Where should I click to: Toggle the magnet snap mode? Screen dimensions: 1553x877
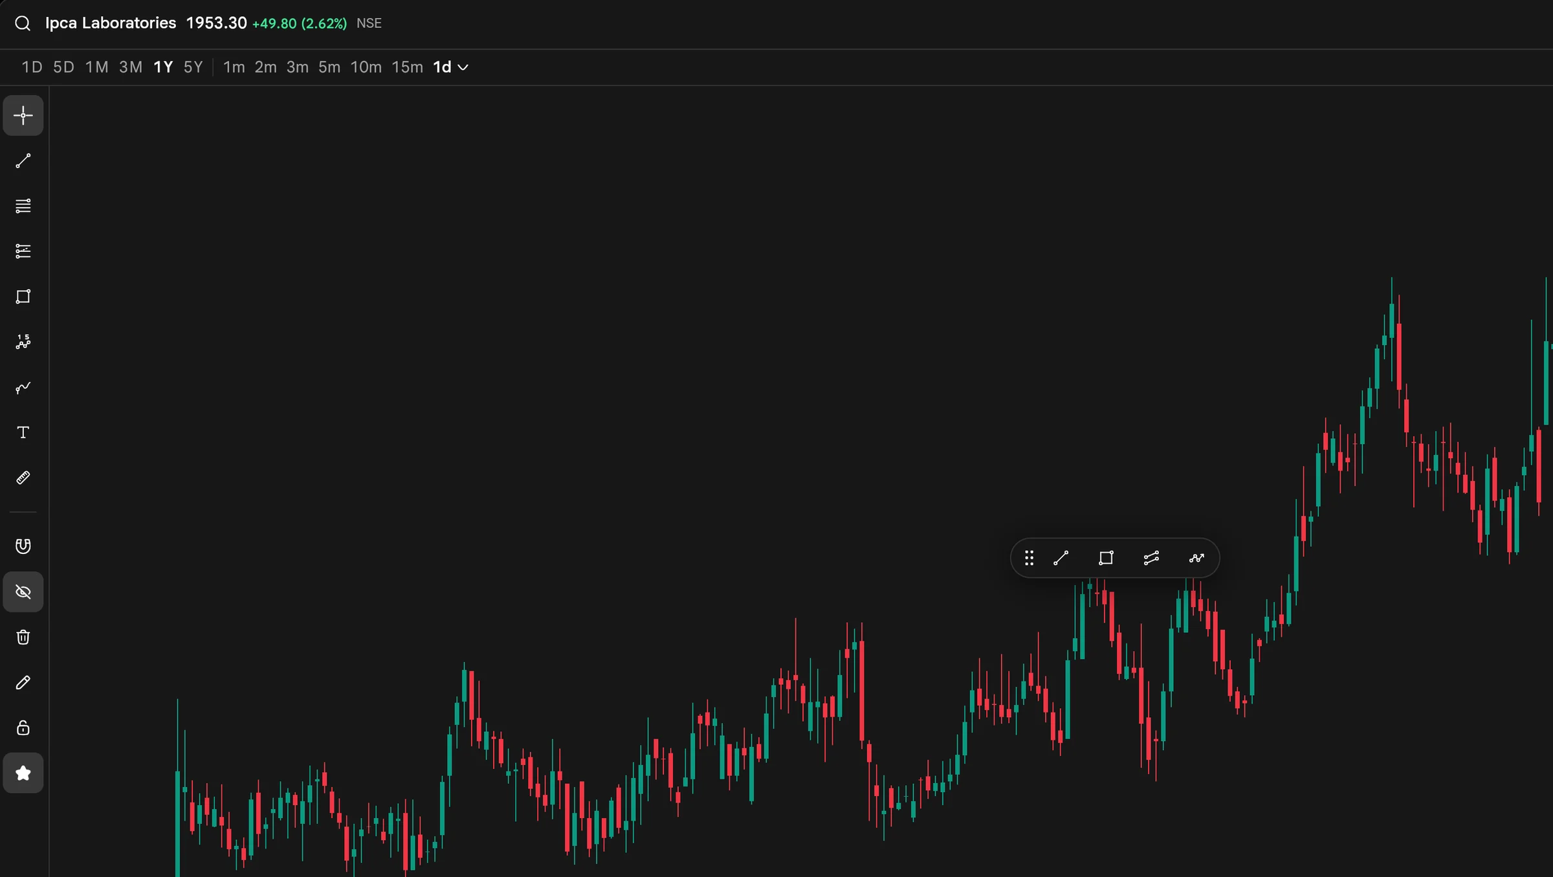click(23, 546)
